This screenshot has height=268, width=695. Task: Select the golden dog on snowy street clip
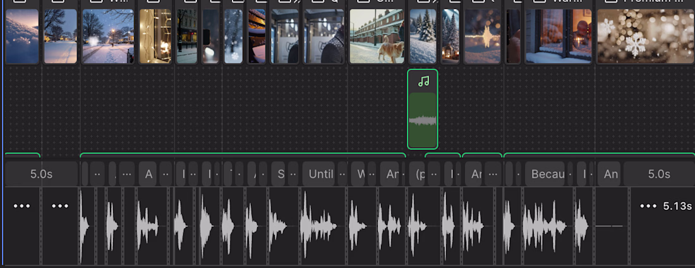tap(377, 37)
